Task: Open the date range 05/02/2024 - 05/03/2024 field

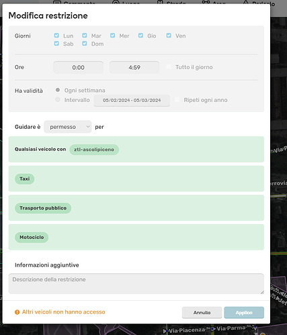Action: pyautogui.click(x=132, y=100)
